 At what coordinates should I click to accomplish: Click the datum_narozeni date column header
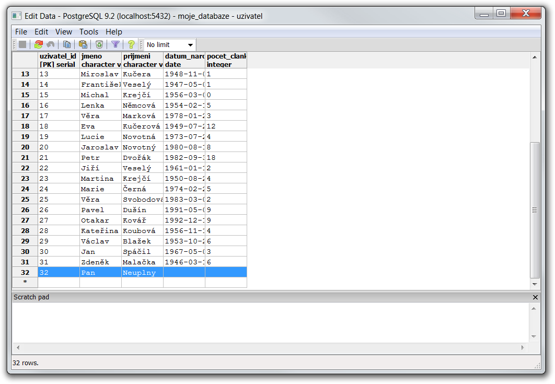(x=184, y=60)
